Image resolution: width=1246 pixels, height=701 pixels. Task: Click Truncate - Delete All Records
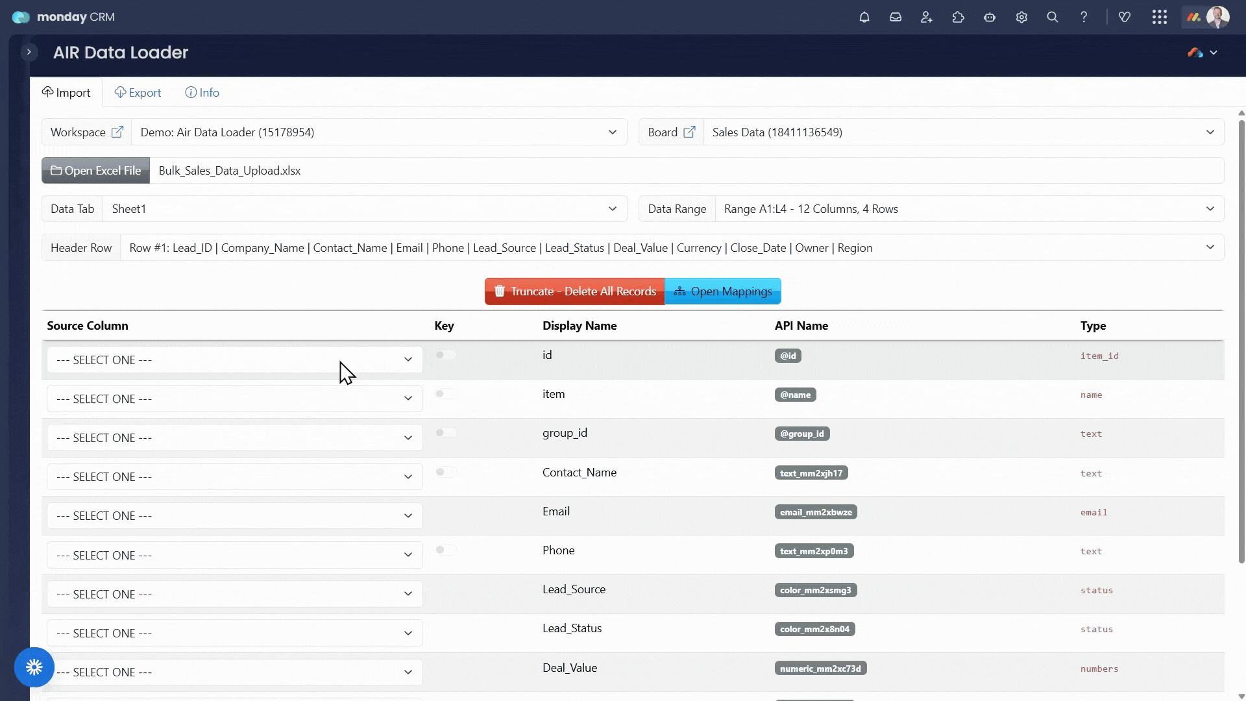coord(575,291)
